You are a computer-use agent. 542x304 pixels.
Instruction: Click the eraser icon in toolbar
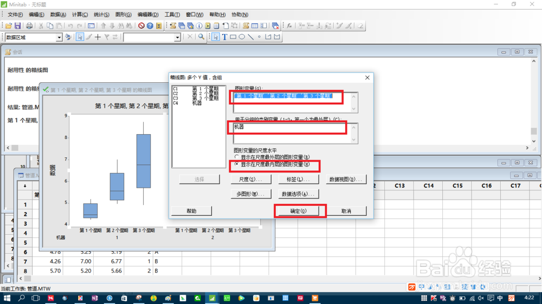click(360, 26)
